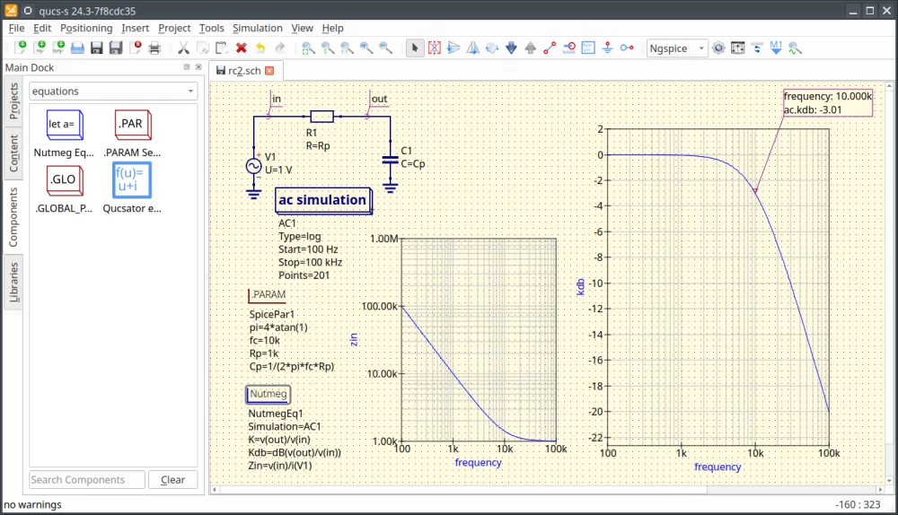The height and width of the screenshot is (515, 898).
Task: Save all open documents
Action: (116, 48)
